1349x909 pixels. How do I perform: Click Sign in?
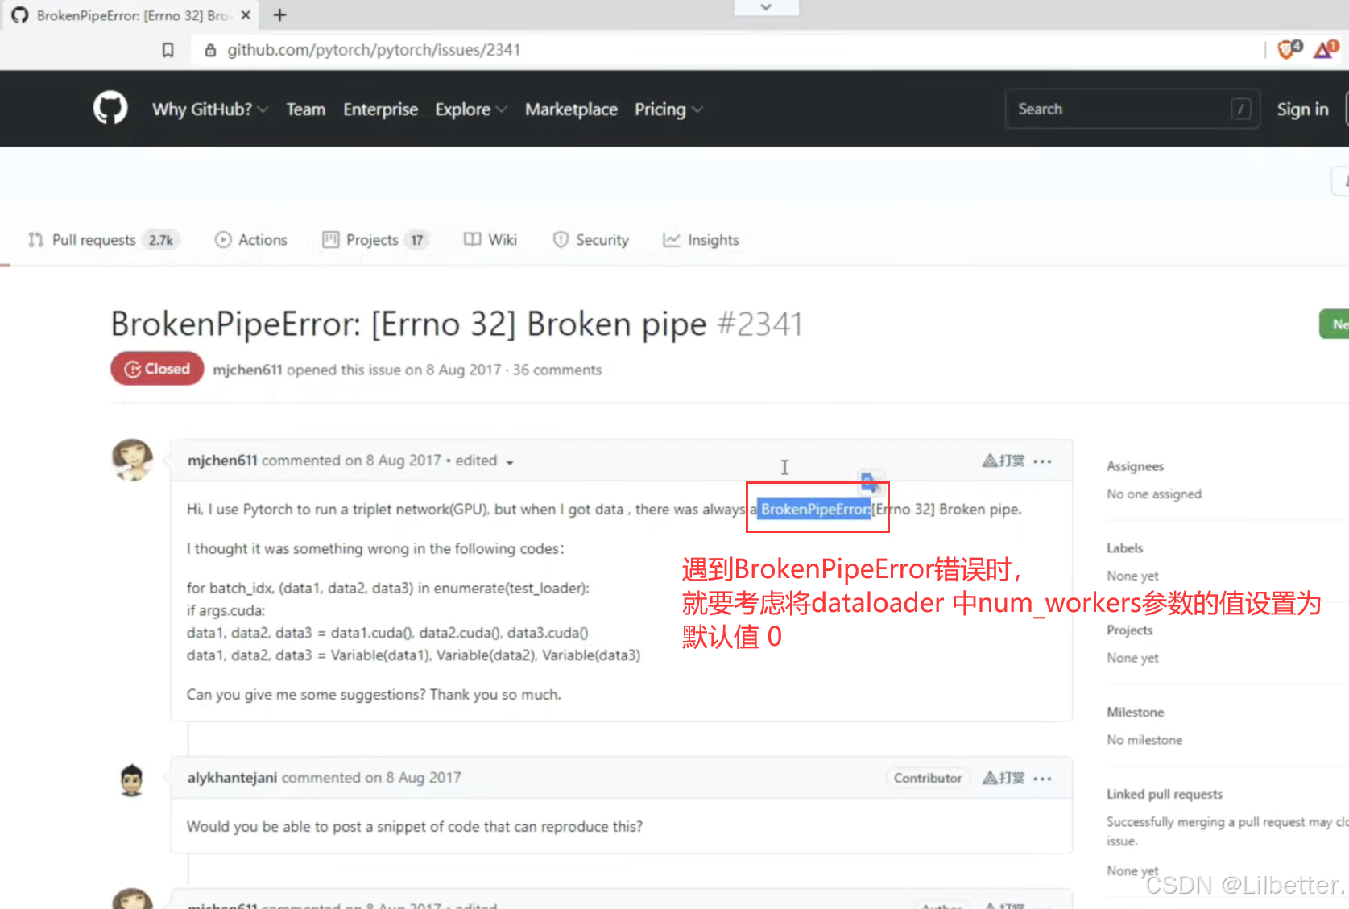tap(1302, 109)
